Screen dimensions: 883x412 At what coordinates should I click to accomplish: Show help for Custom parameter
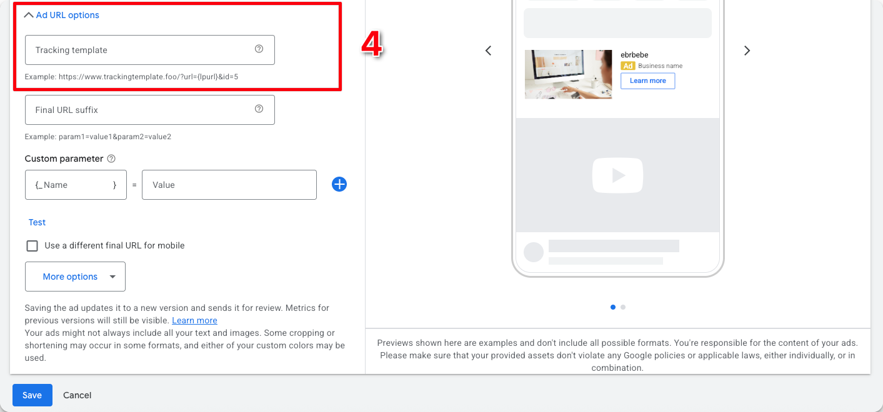pyautogui.click(x=111, y=159)
